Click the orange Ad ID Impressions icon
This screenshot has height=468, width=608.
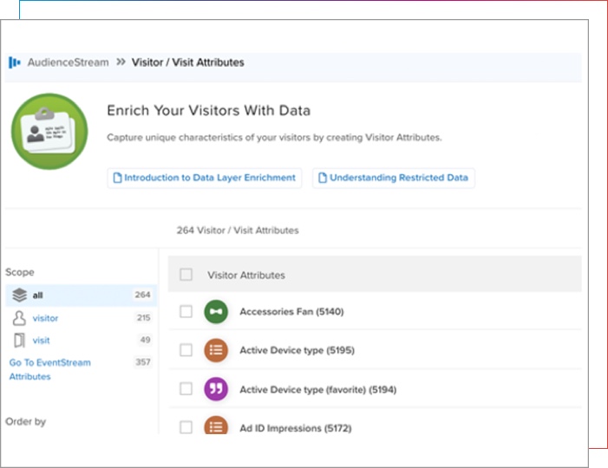(216, 427)
